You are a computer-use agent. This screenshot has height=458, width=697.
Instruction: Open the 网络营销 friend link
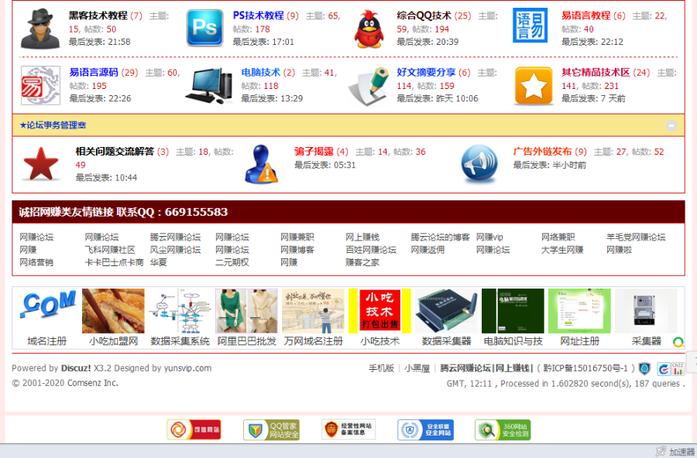click(x=36, y=262)
